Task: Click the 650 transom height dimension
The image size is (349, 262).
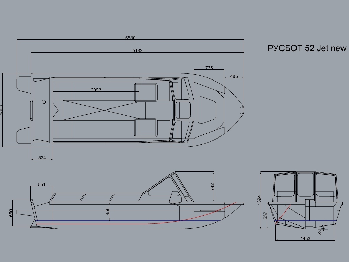Action: [11, 213]
